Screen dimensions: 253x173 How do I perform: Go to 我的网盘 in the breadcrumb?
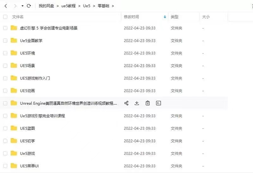pos(46,6)
